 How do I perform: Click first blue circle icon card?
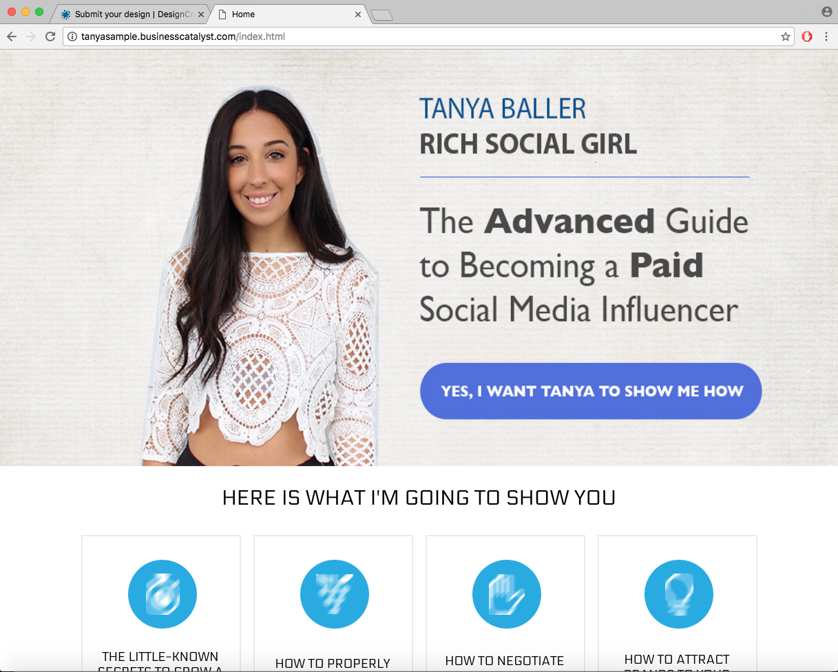(x=163, y=594)
